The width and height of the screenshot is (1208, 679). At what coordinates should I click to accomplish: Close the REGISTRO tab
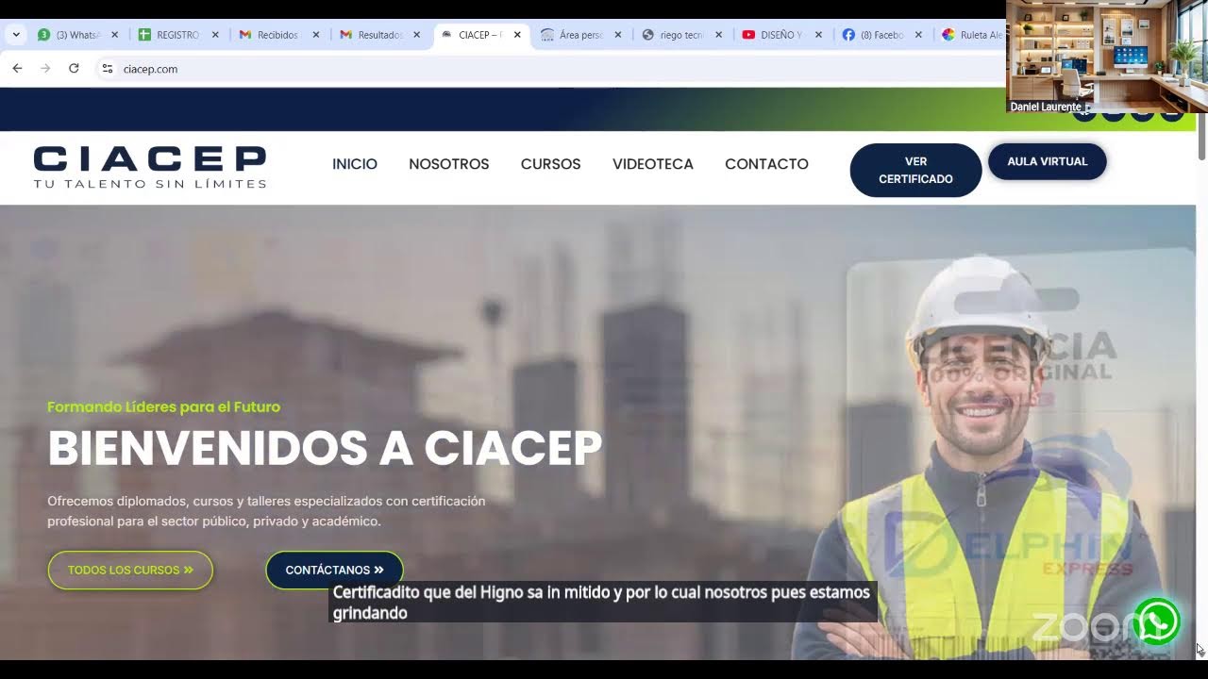[215, 35]
